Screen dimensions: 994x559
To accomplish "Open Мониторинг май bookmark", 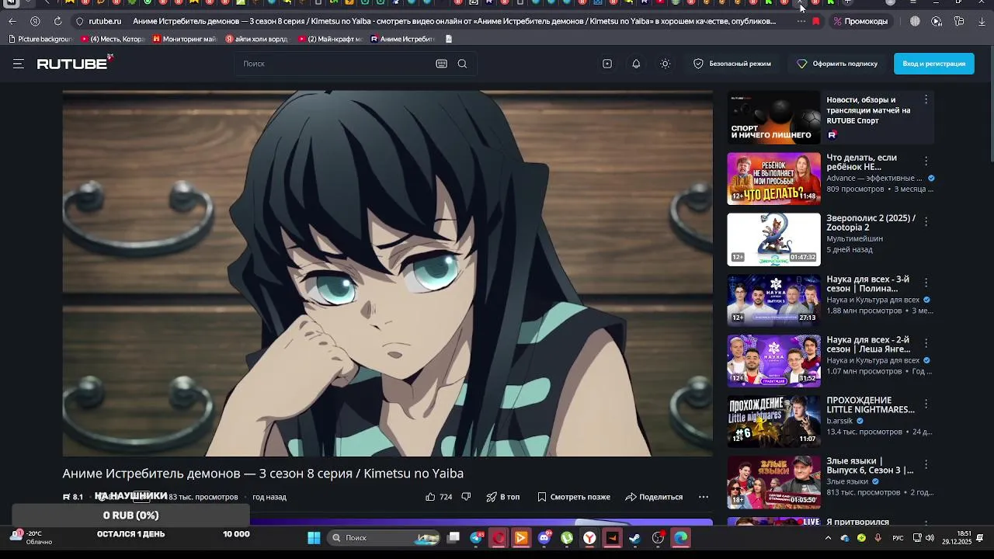I will pyautogui.click(x=185, y=39).
